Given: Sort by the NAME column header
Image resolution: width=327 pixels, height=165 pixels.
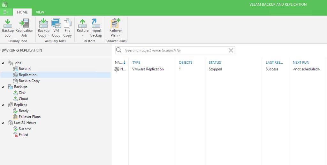Looking at the screenshot, I should (x=120, y=62).
